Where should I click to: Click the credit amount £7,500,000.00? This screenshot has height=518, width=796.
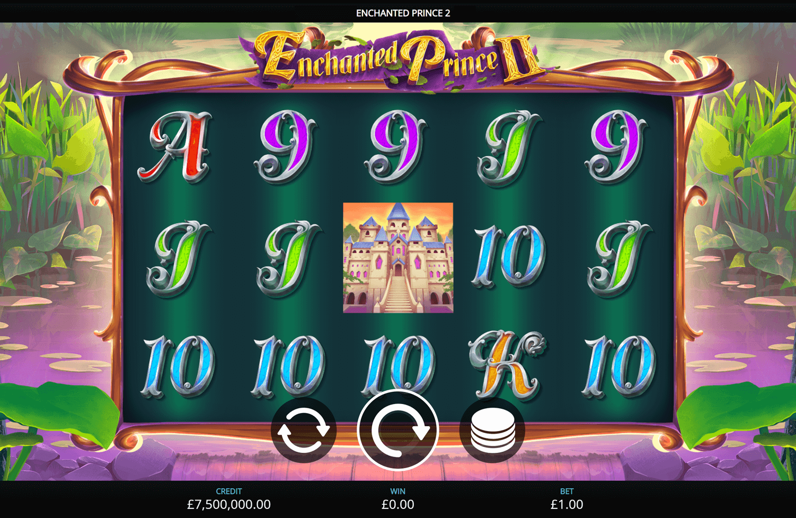coord(229,504)
